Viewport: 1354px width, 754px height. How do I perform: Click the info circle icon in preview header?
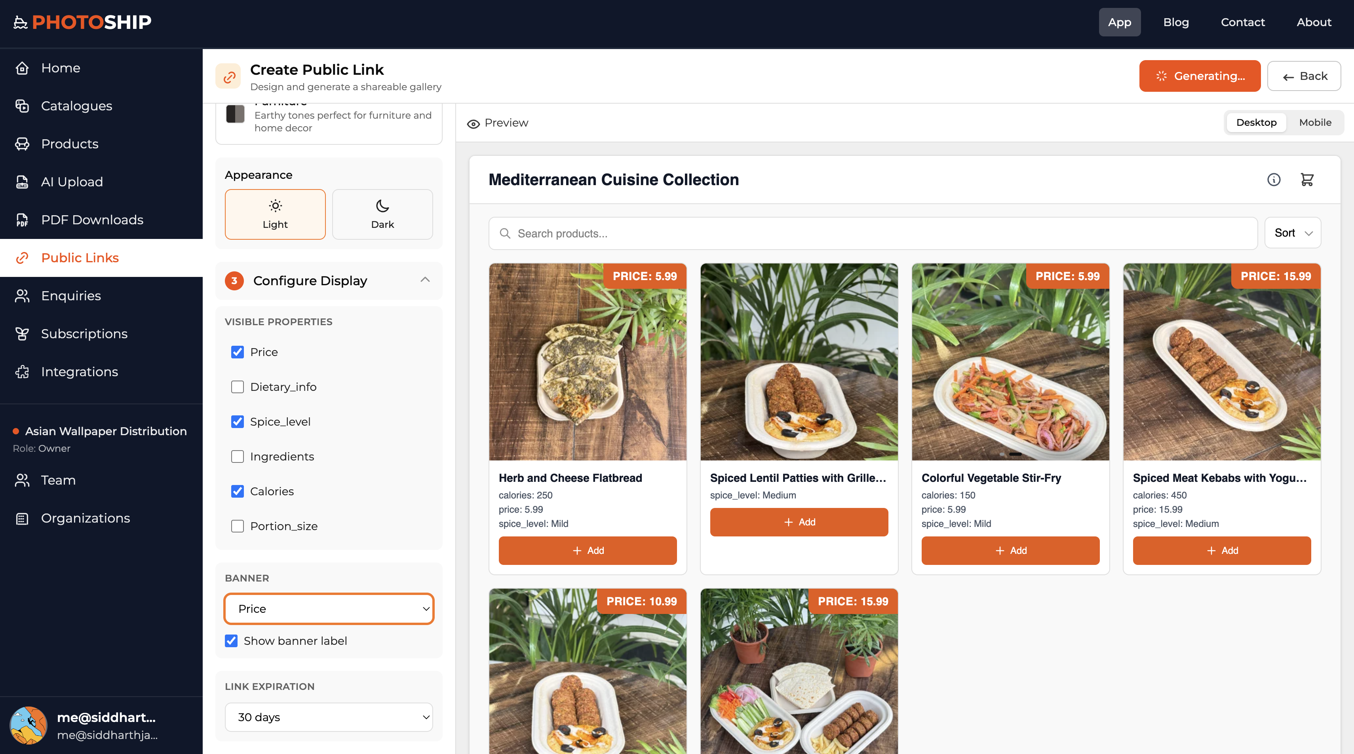point(1274,180)
